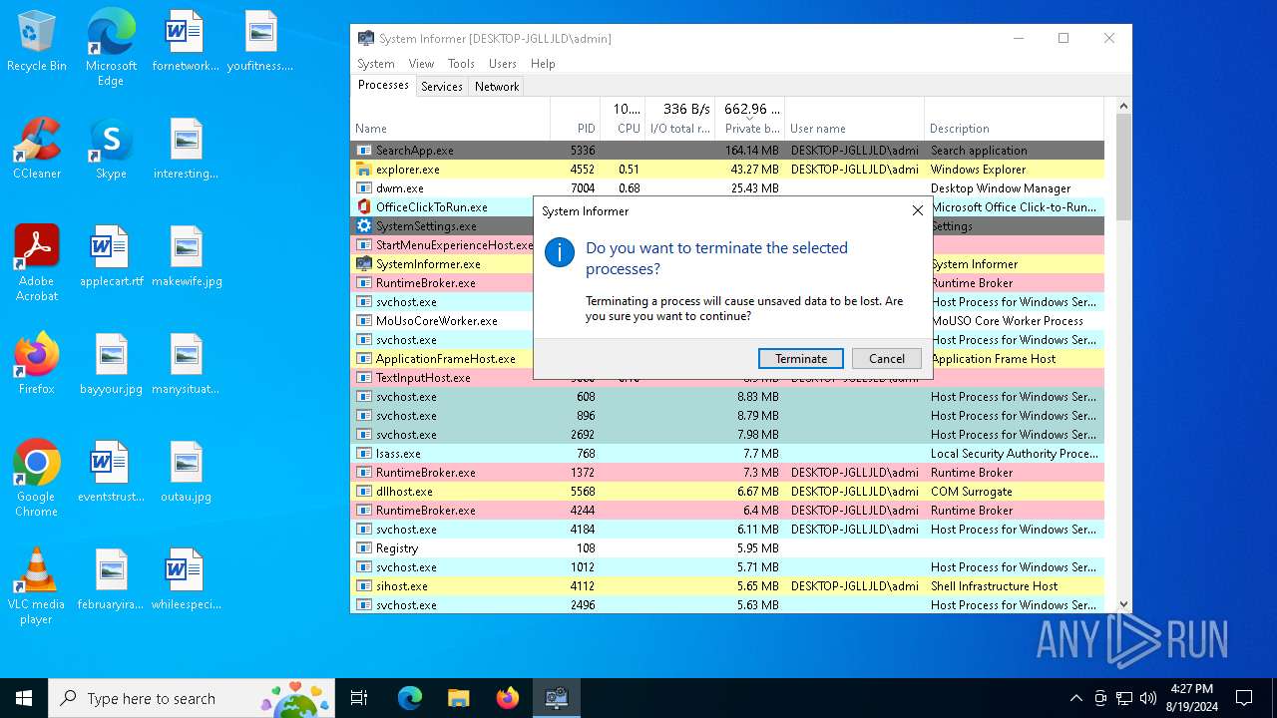
Task: Switch to the Network tab
Action: tap(497, 87)
